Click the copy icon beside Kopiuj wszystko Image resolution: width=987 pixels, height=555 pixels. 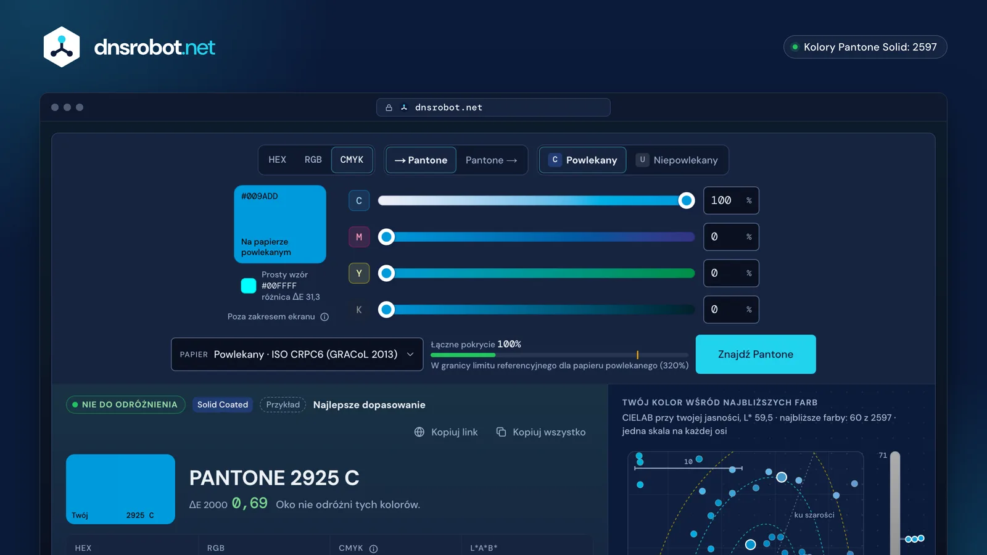point(501,432)
